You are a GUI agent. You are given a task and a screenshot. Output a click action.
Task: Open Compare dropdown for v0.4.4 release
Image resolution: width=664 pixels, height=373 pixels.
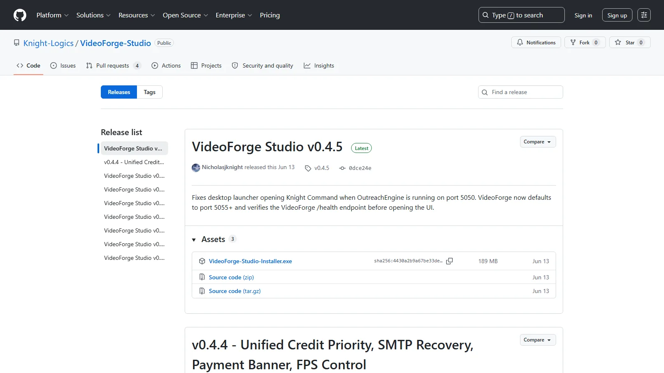538,340
